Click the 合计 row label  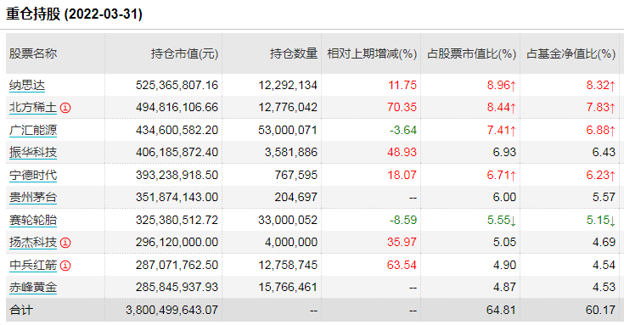click(21, 310)
